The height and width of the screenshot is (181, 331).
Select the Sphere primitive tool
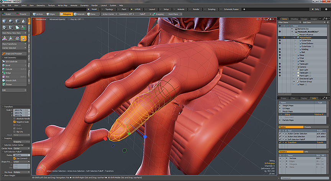11,21
